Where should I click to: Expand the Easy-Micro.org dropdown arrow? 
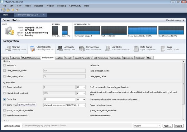coord(183,20)
